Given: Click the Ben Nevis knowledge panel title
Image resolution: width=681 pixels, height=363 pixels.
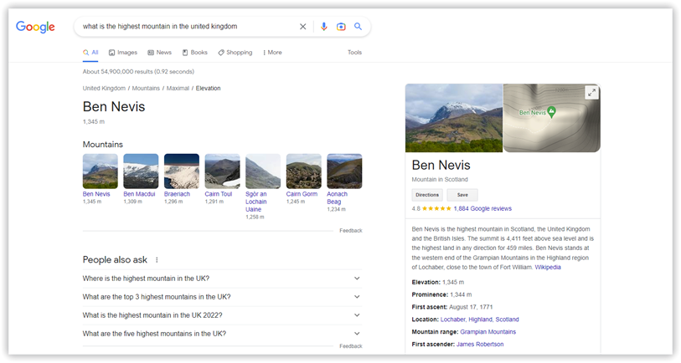Looking at the screenshot, I should coord(441,166).
